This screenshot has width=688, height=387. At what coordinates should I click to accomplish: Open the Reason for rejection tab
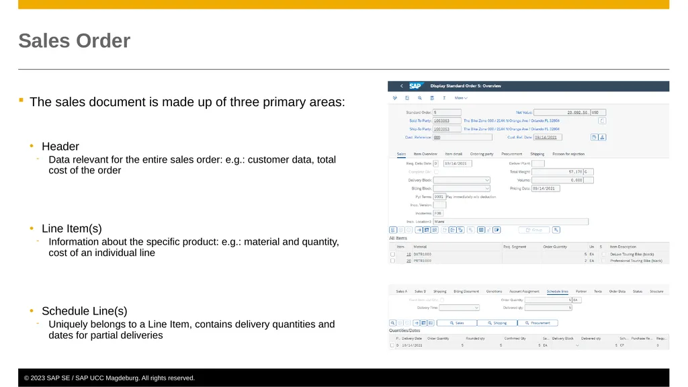tap(568, 154)
